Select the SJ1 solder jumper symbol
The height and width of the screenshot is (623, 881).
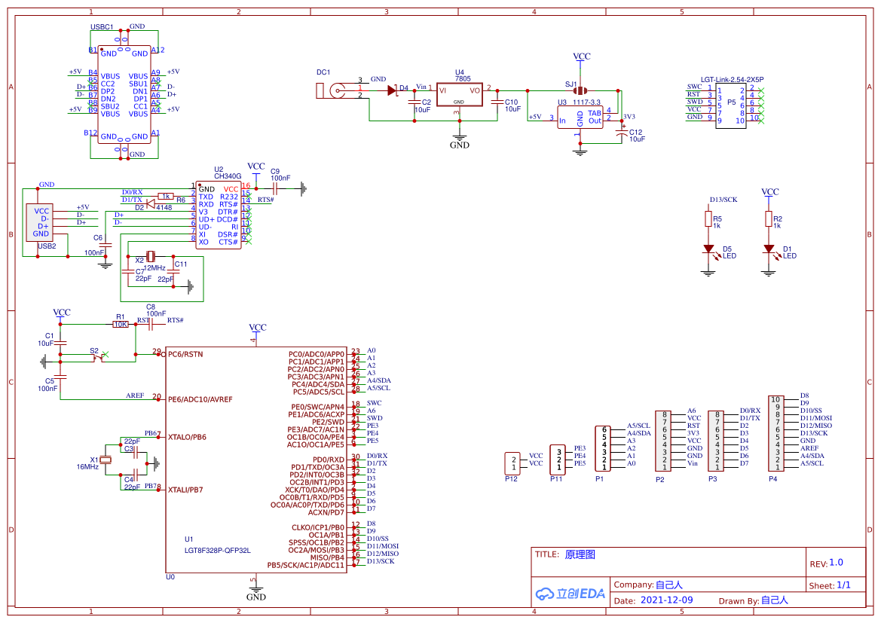580,90
